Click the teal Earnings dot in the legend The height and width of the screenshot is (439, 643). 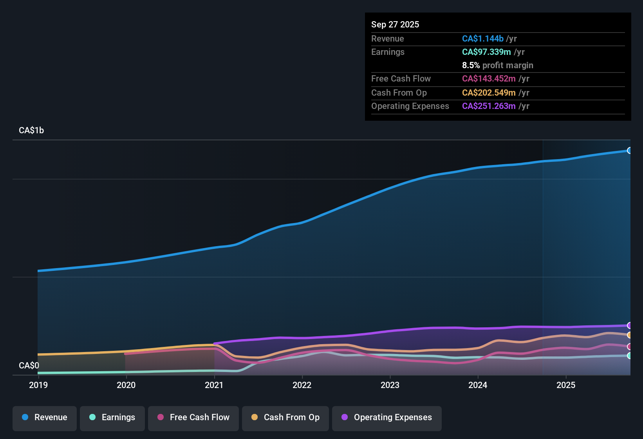92,417
